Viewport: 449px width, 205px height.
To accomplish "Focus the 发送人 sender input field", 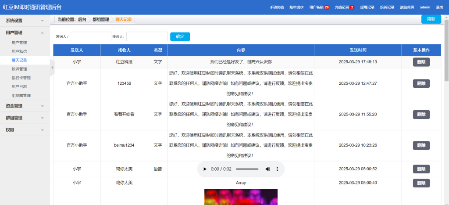I will [x=90, y=36].
